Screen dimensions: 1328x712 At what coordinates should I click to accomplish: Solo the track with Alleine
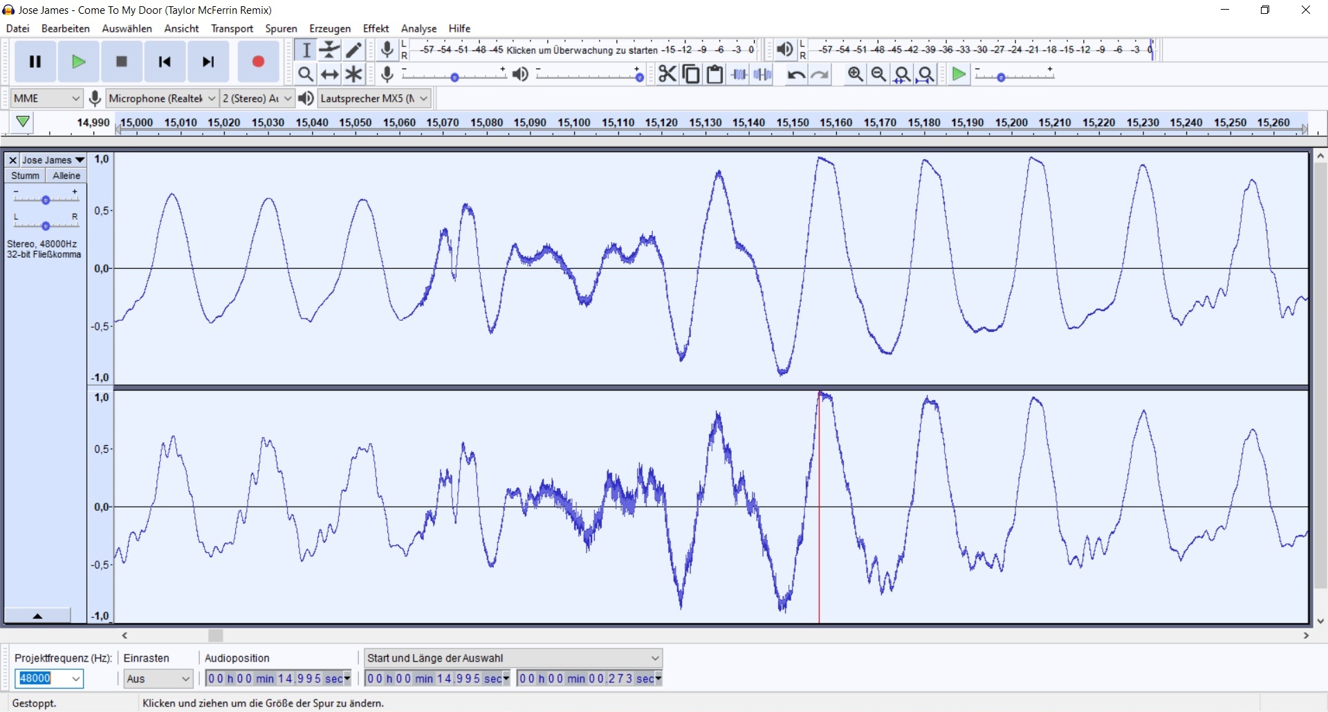click(66, 176)
